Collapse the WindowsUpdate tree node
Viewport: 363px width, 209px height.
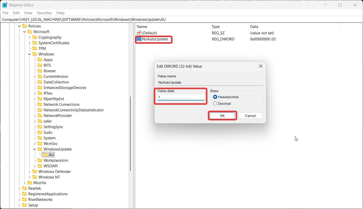coord(35,149)
